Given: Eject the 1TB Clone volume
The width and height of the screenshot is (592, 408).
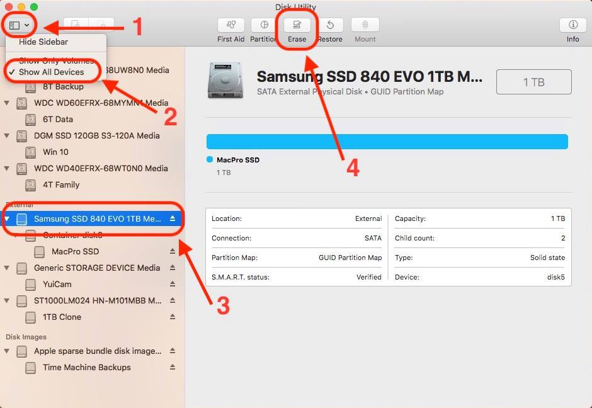Looking at the screenshot, I should click(x=173, y=317).
